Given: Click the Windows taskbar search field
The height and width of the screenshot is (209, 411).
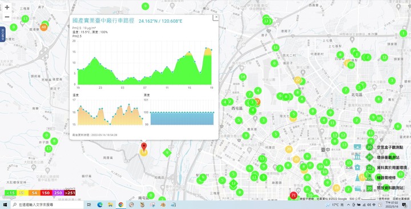Looking at the screenshot, I should coord(47,204).
